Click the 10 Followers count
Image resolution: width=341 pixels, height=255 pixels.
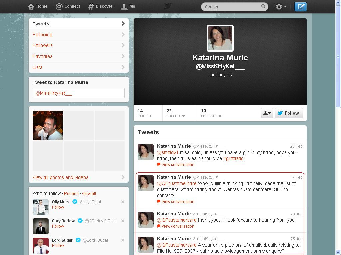coord(211,113)
